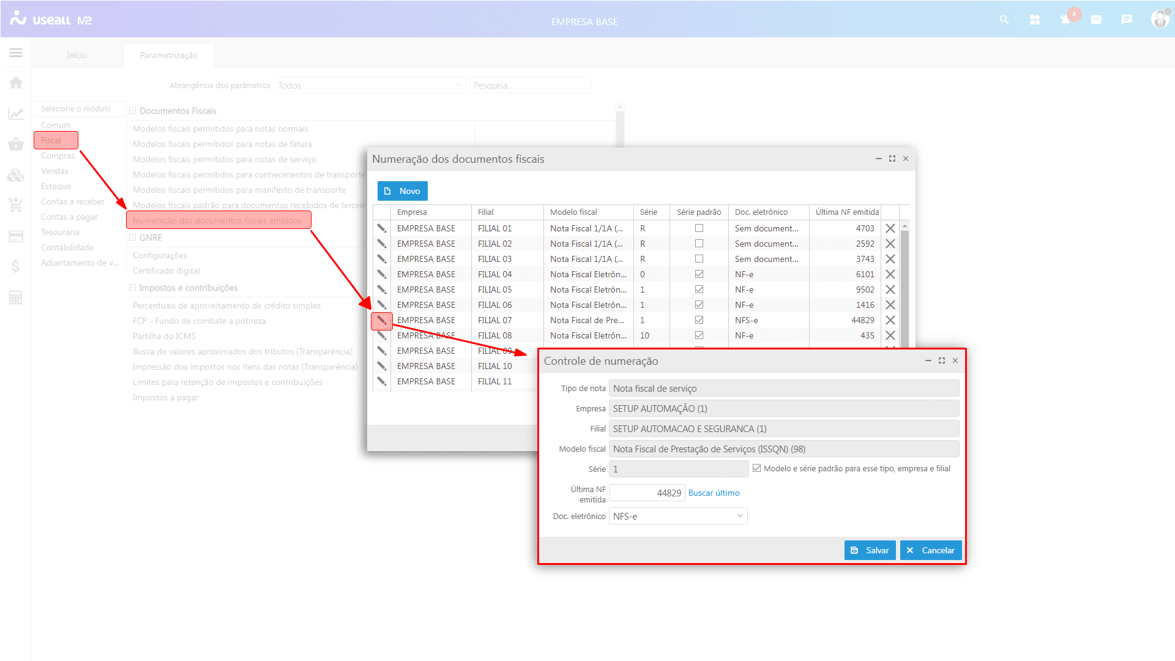Open Abrangência dos parâmetros Todos dropdown
Image resolution: width=1175 pixels, height=661 pixels.
tap(370, 86)
